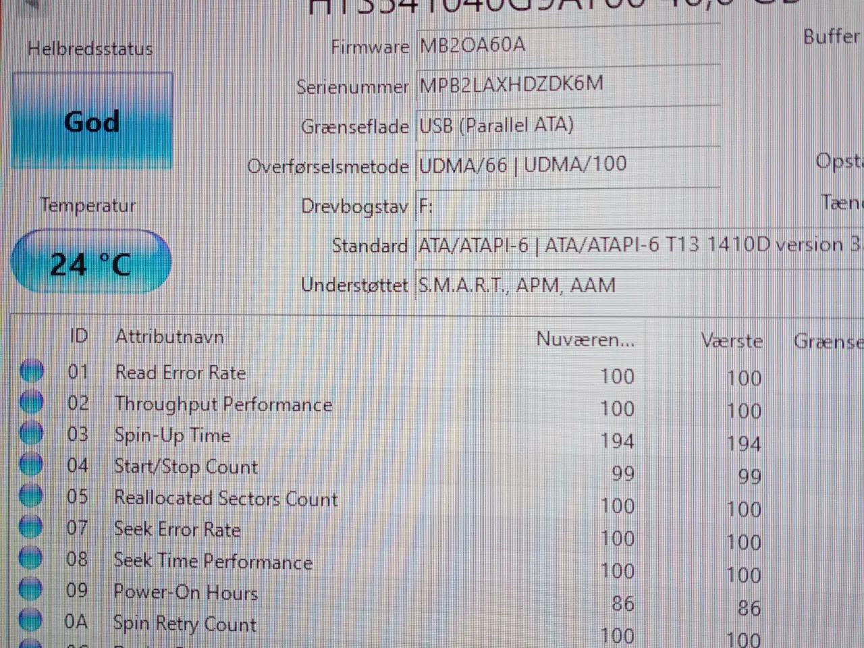The image size is (864, 648).
Task: Click the Start/Stop Count status sphere
Action: point(31,464)
